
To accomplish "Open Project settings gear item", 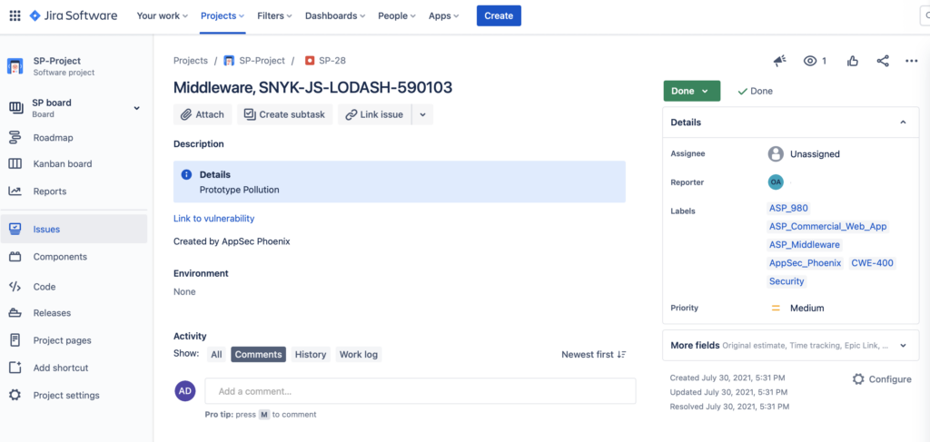I will [65, 395].
